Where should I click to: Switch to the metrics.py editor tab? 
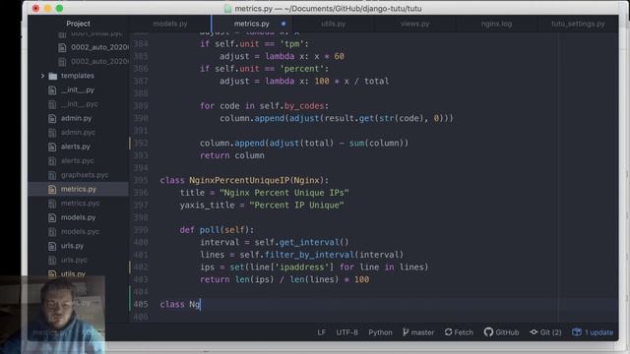(252, 24)
